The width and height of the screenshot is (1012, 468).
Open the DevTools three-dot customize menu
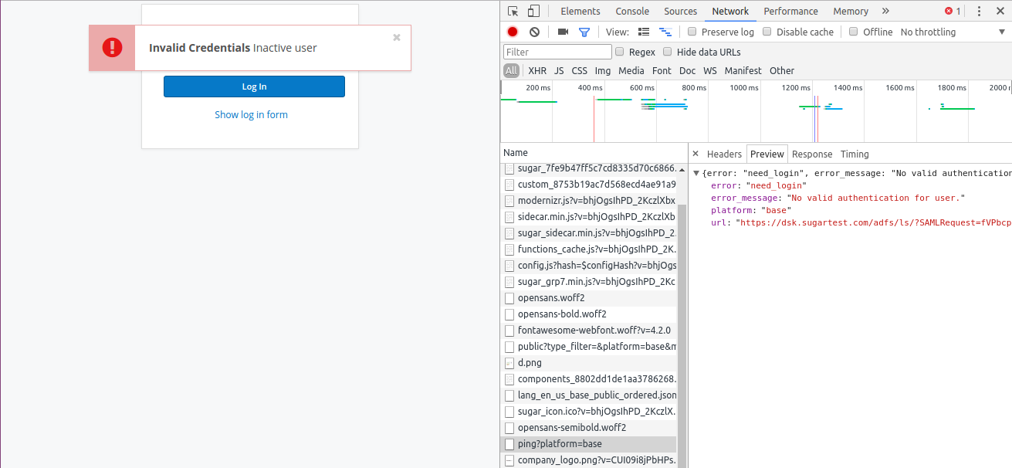click(x=979, y=11)
